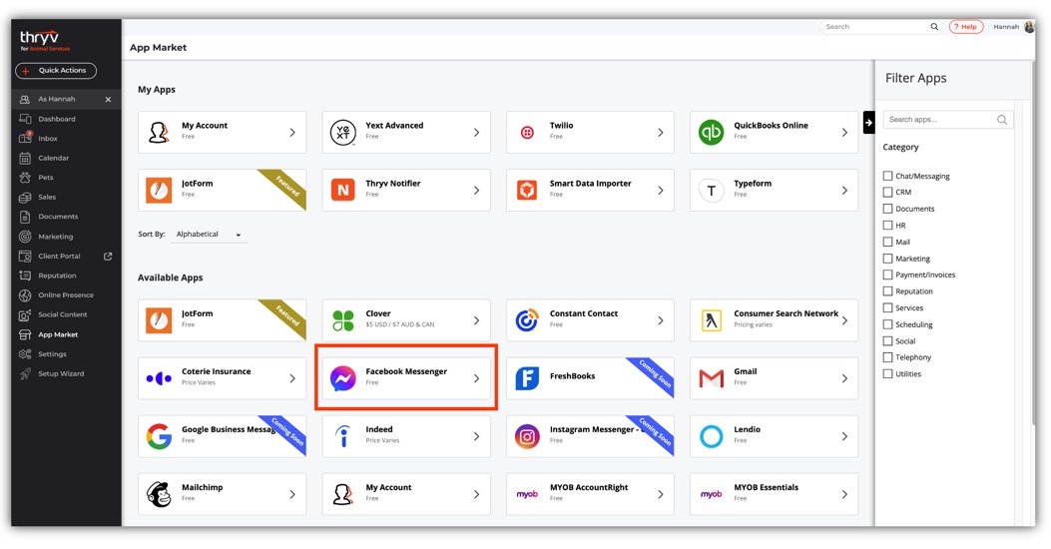Check the Marketing category filter
This screenshot has width=1051, height=549.
[x=887, y=259]
